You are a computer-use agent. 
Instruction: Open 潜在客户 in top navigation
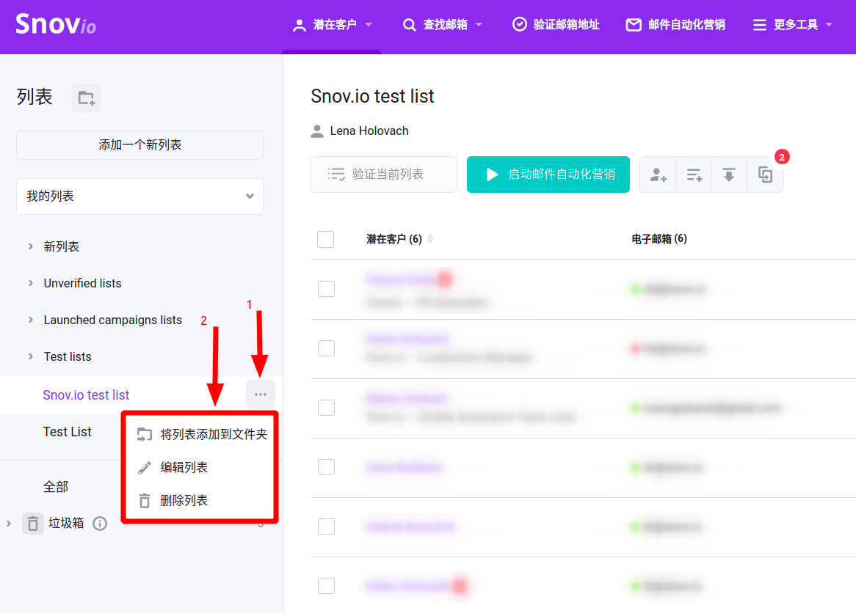(x=332, y=24)
